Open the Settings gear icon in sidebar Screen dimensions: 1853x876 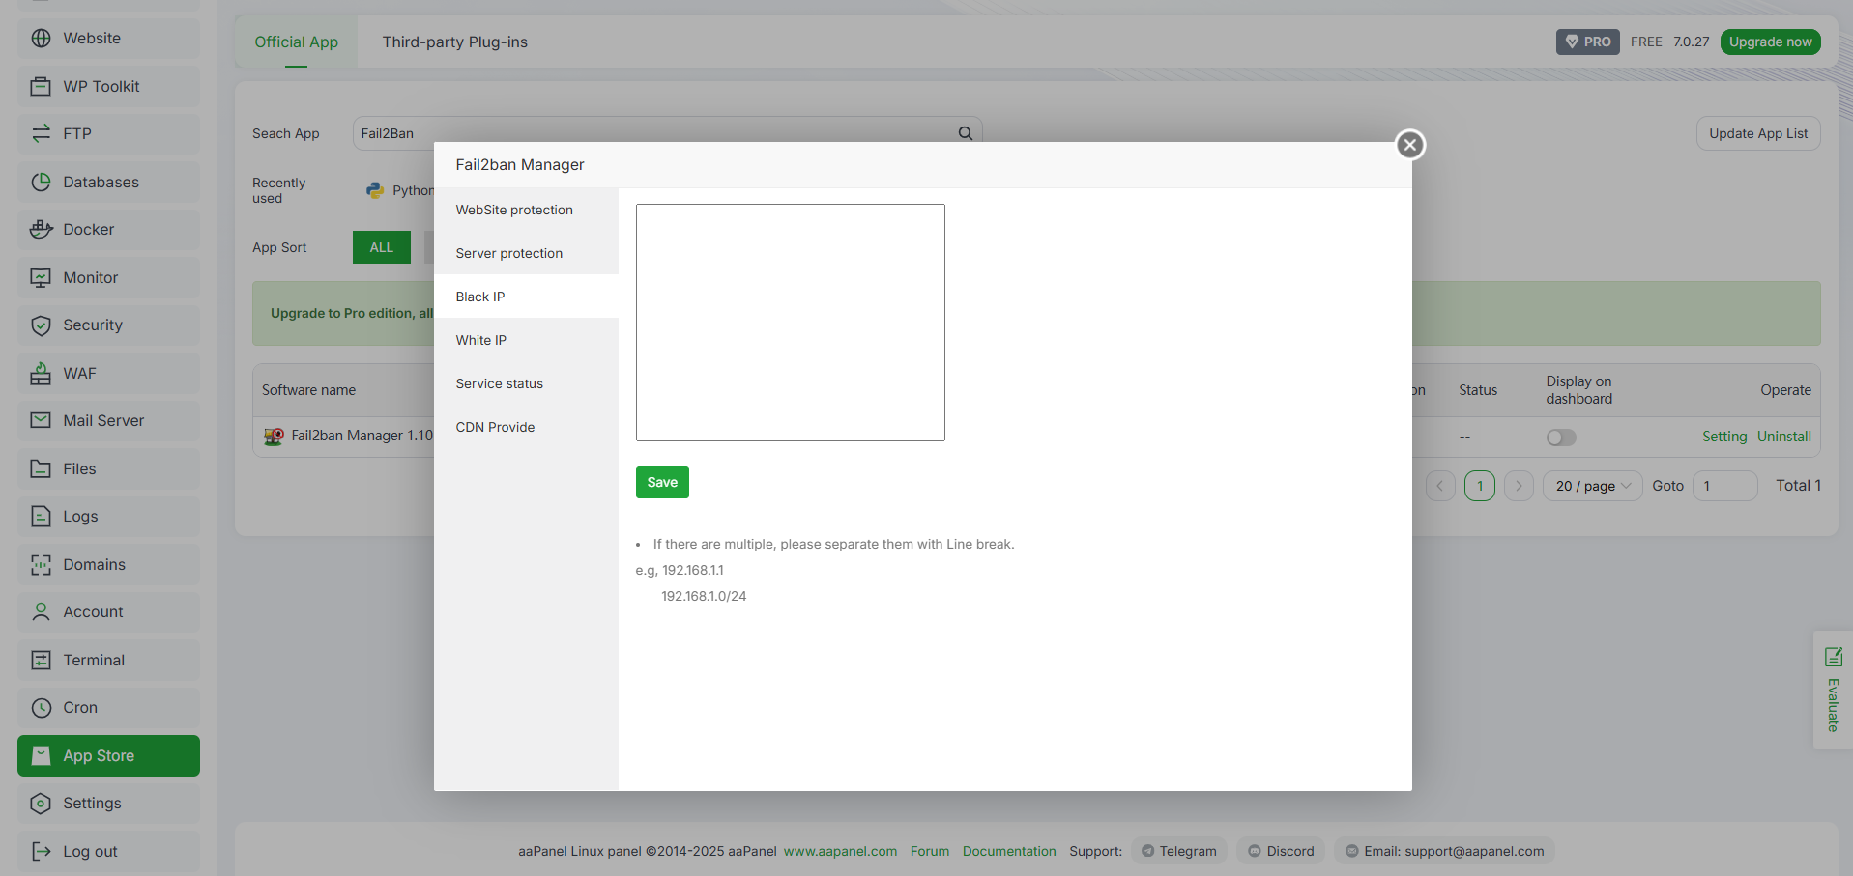coord(41,804)
